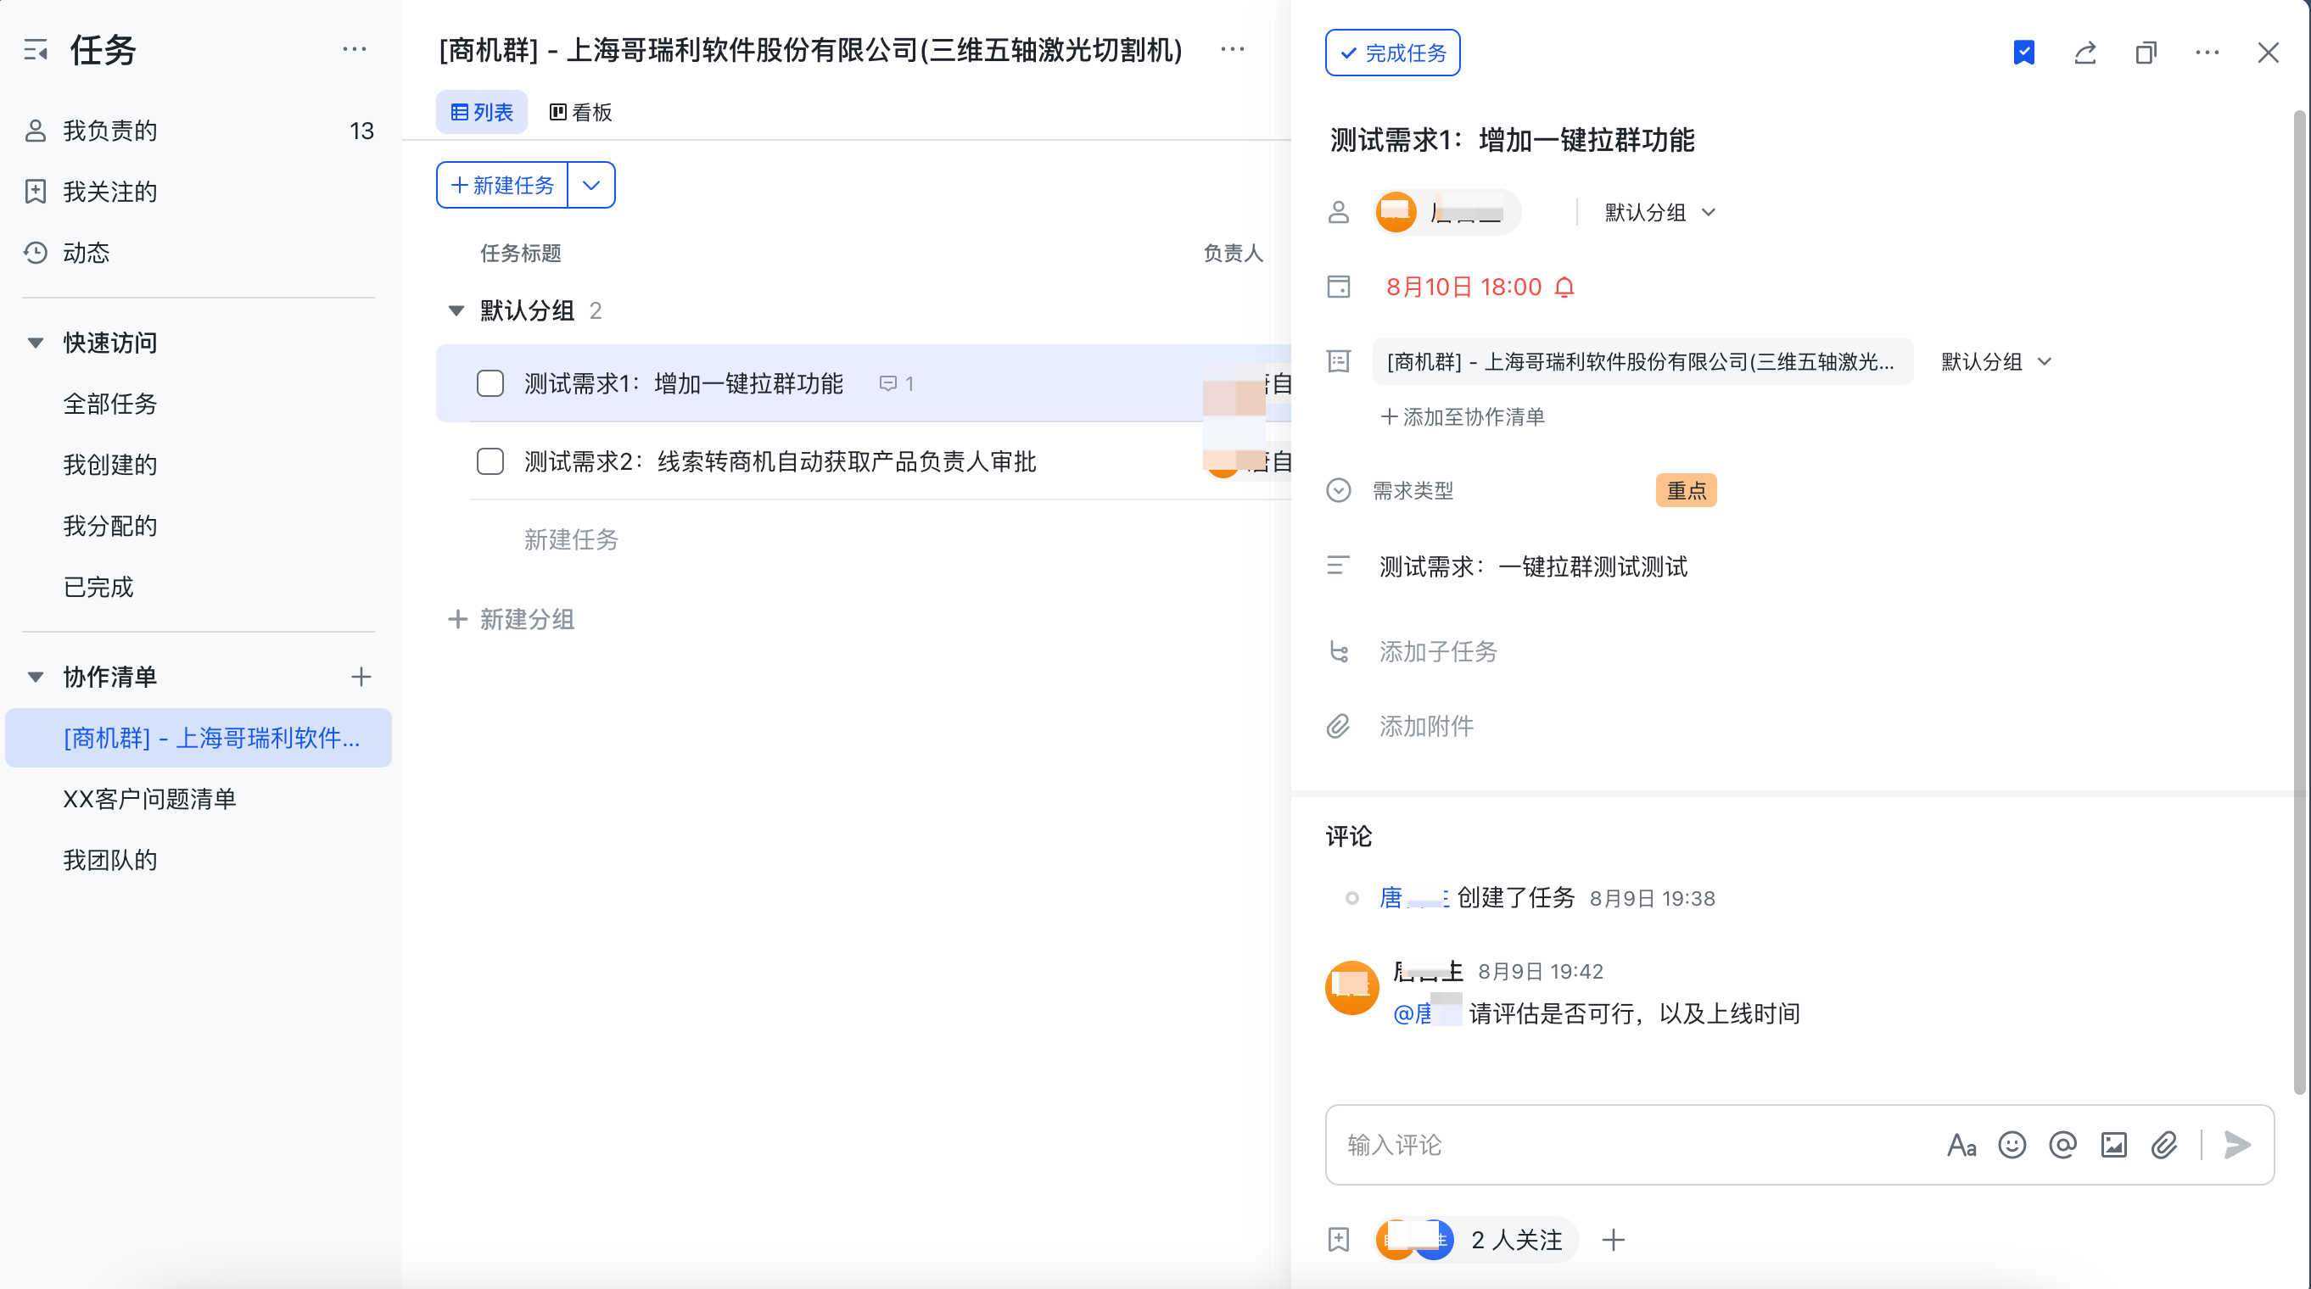Click the insert image icon in comment box
2311x1289 pixels.
(x=2113, y=1145)
